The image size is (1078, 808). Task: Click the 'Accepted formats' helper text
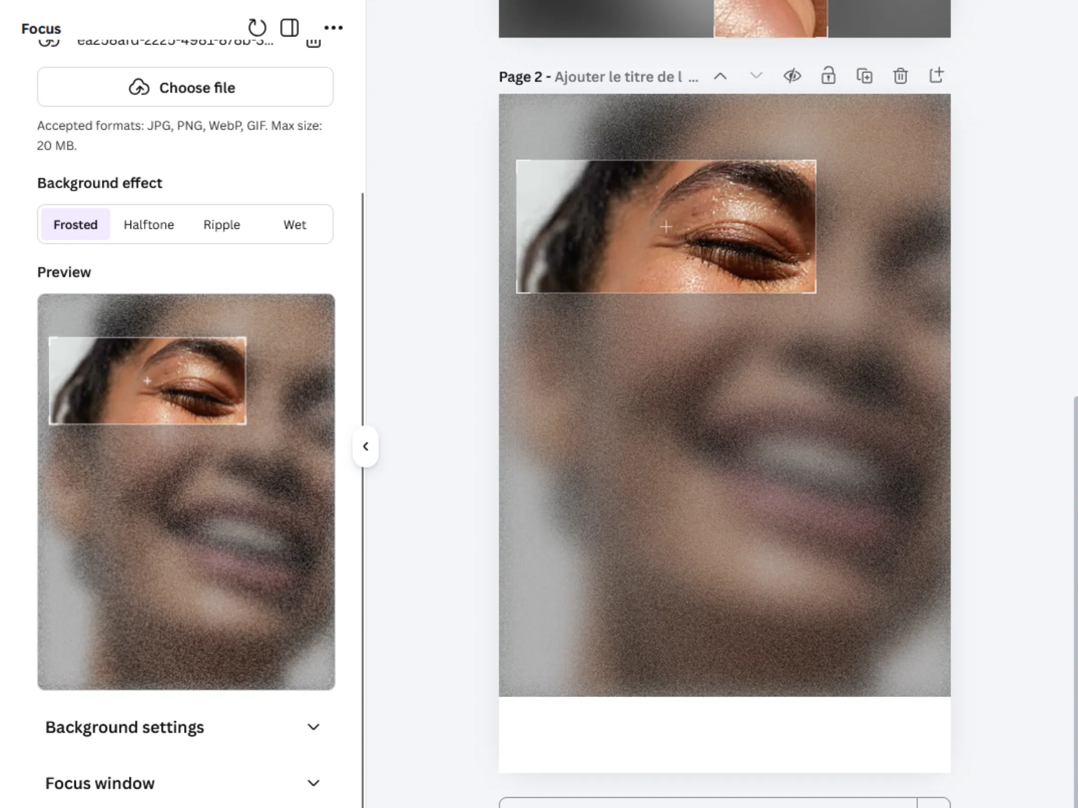180,136
